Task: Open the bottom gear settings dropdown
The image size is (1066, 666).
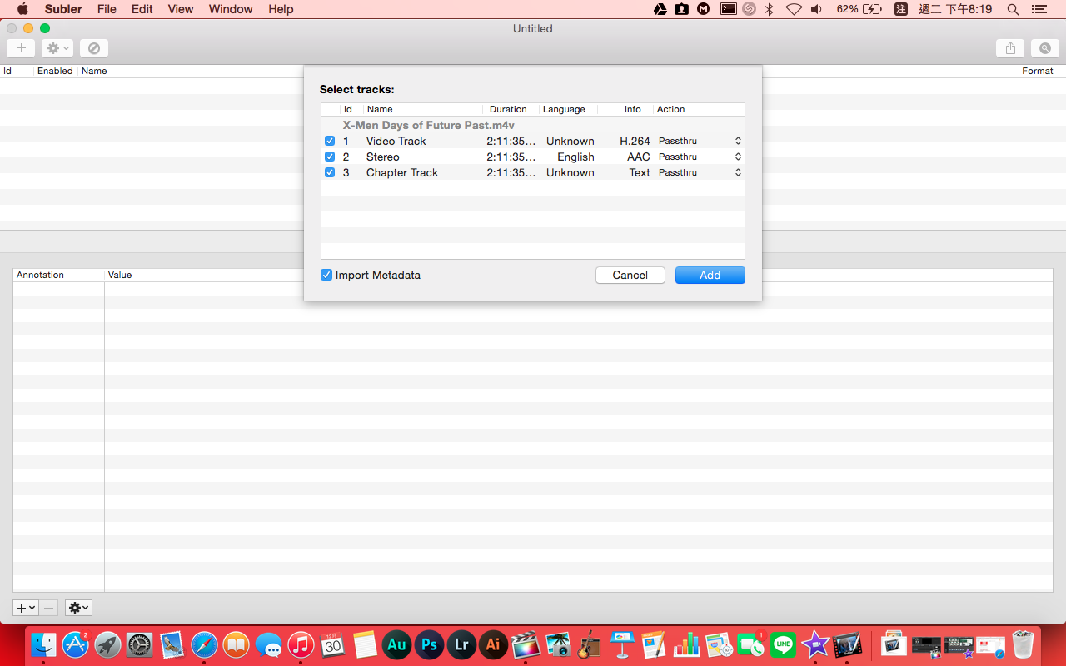Action: (x=78, y=608)
